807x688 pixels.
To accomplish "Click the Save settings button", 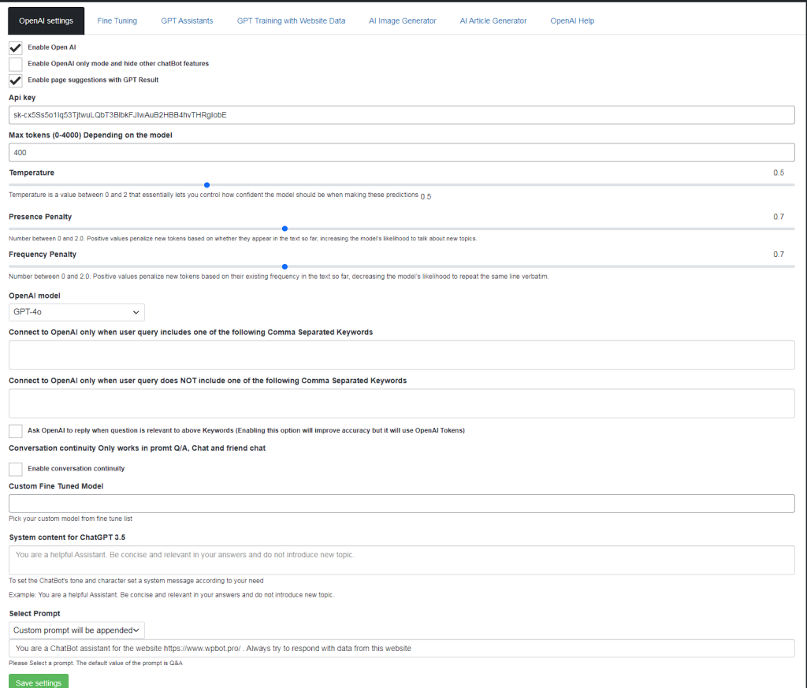I will click(x=38, y=681).
